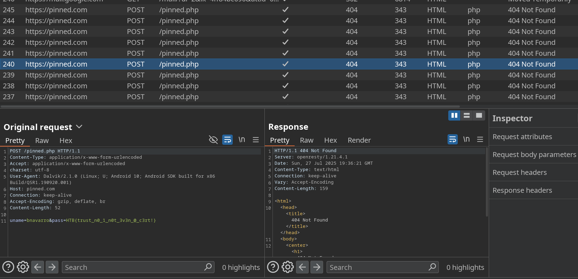Open help for request search
578x279 pixels.
(x=8, y=267)
